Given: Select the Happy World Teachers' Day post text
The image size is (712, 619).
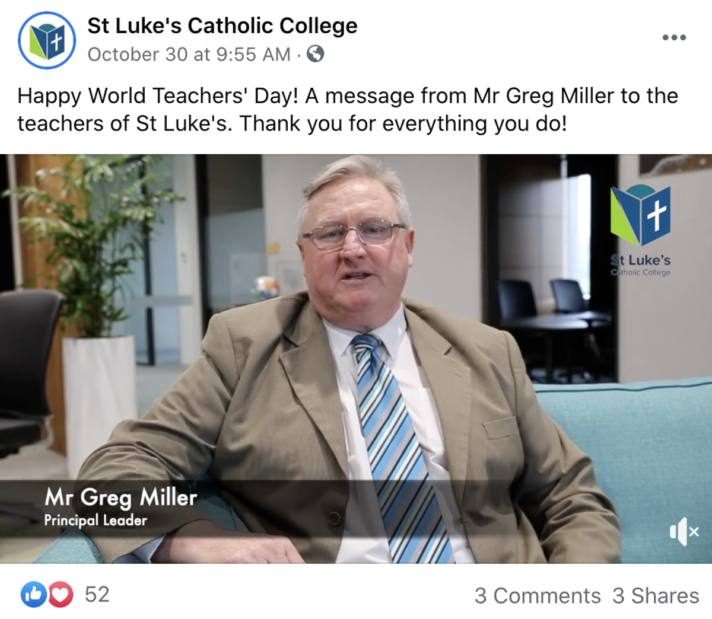Looking at the screenshot, I should (x=348, y=110).
